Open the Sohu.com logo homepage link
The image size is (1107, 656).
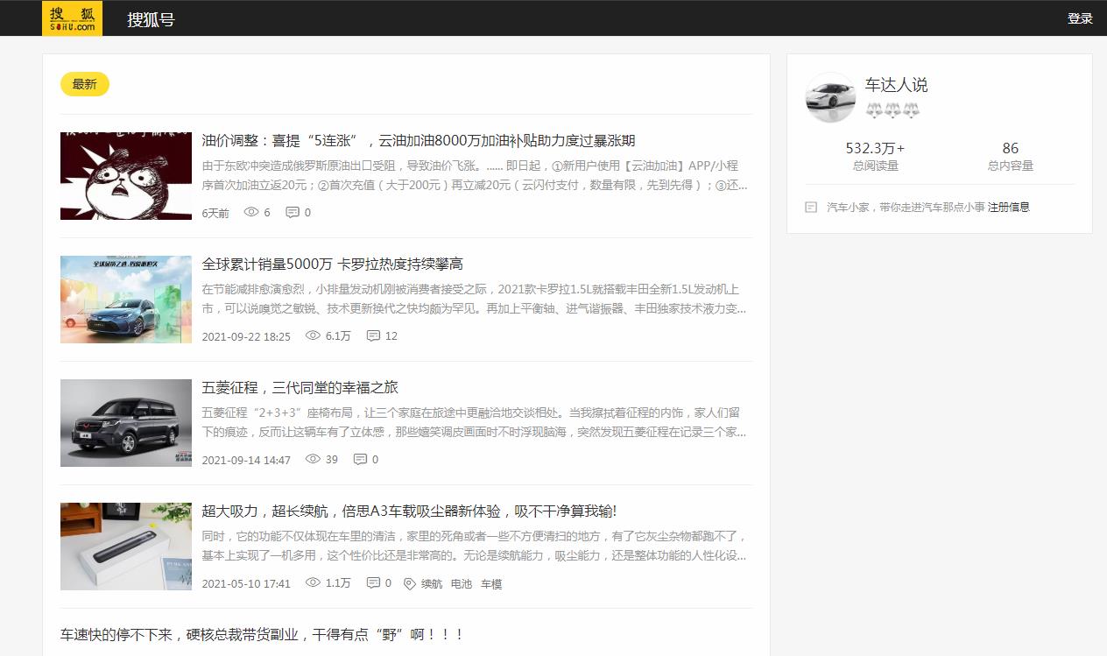[72, 18]
